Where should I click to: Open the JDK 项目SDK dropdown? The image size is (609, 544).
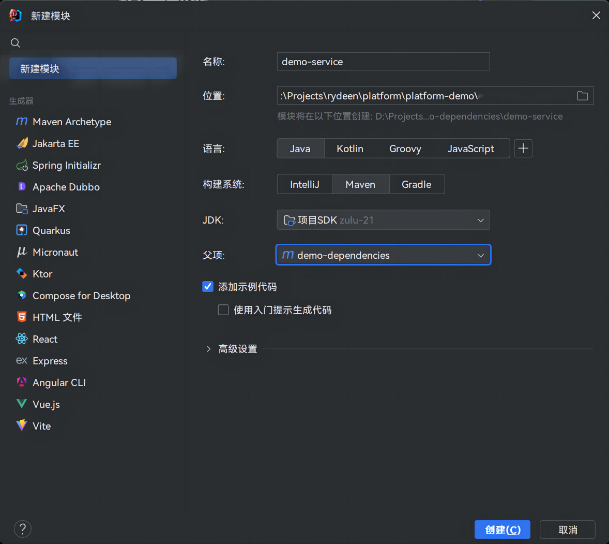tap(384, 220)
